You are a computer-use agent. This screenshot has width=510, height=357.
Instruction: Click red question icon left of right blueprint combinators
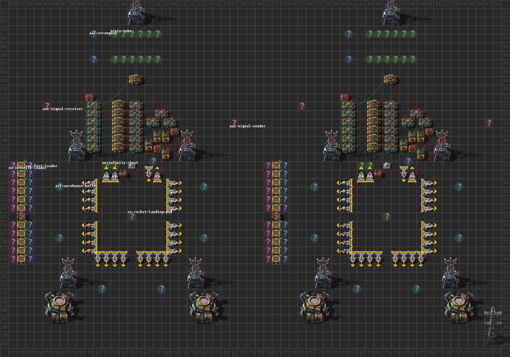[302, 106]
